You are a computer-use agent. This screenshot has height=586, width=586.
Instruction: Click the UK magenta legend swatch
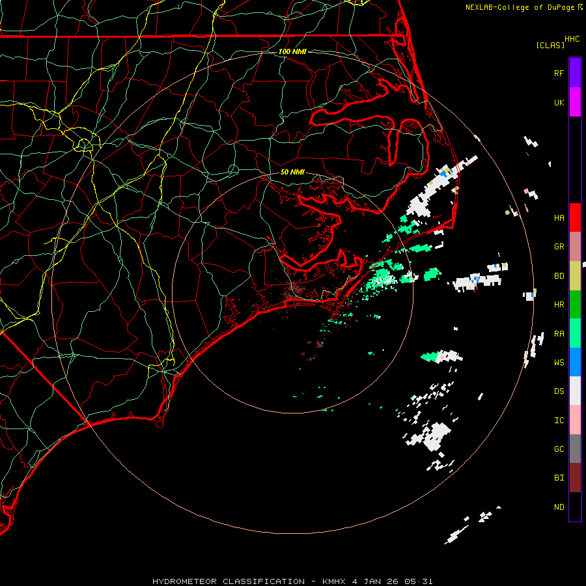click(x=575, y=102)
